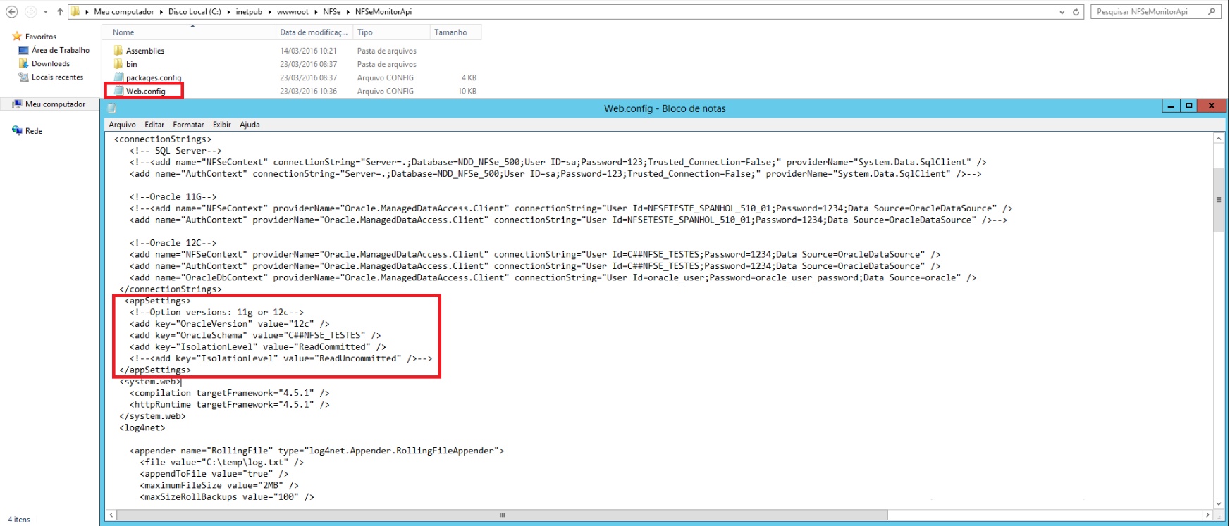Click the packages.config file name
The image size is (1230, 526).
[x=154, y=77]
